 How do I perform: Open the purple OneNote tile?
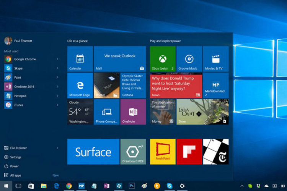pyautogui.click(x=133, y=112)
